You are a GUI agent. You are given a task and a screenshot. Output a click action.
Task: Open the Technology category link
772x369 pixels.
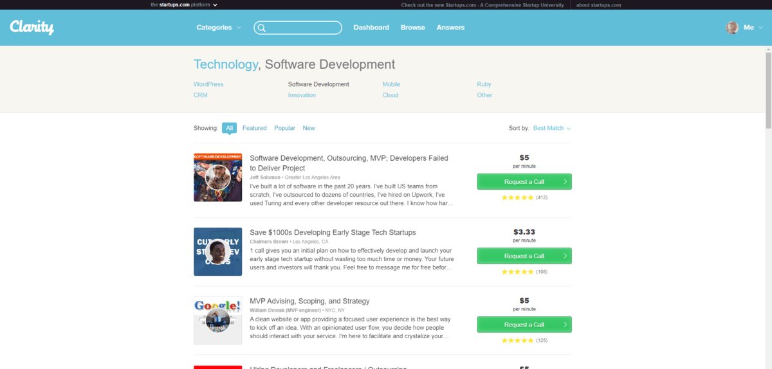tap(225, 64)
